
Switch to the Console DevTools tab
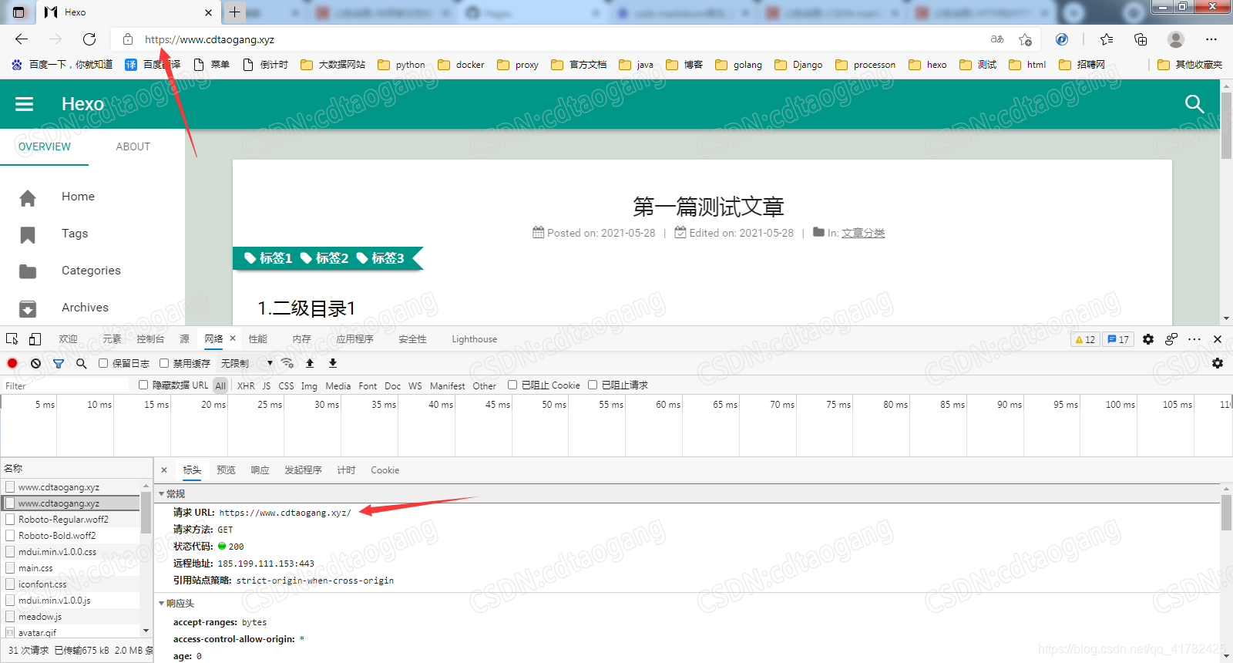150,339
